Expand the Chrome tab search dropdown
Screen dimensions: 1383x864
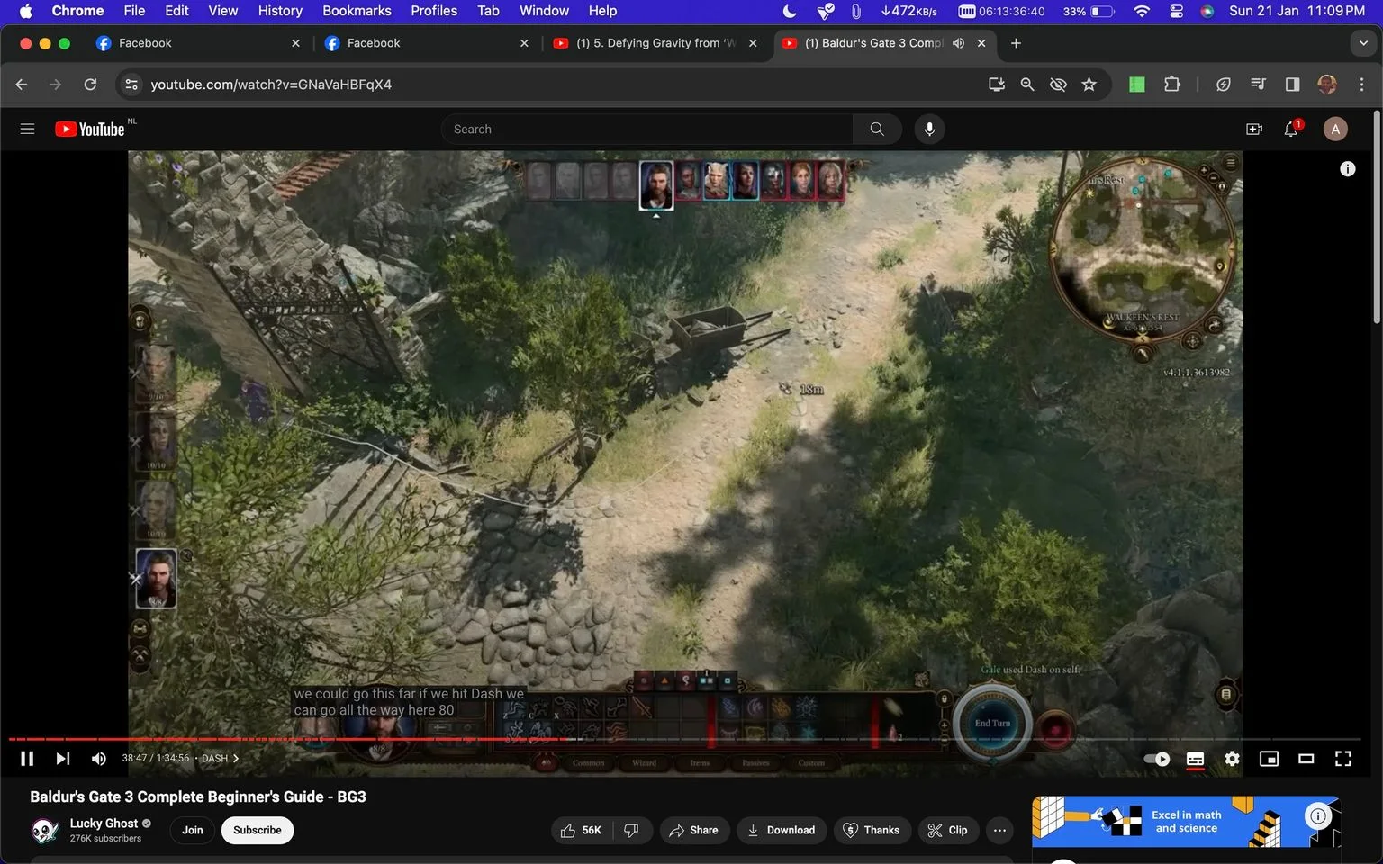(1363, 43)
